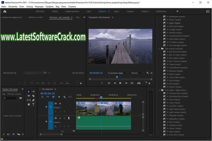Switch to the Цвет workspace tab
The height and width of the screenshot is (141, 212).
(89, 11)
